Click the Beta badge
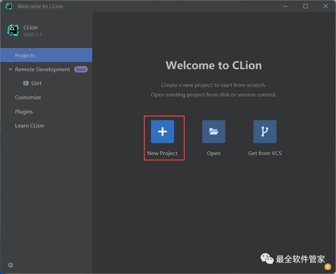The image size is (336, 274). [x=81, y=69]
